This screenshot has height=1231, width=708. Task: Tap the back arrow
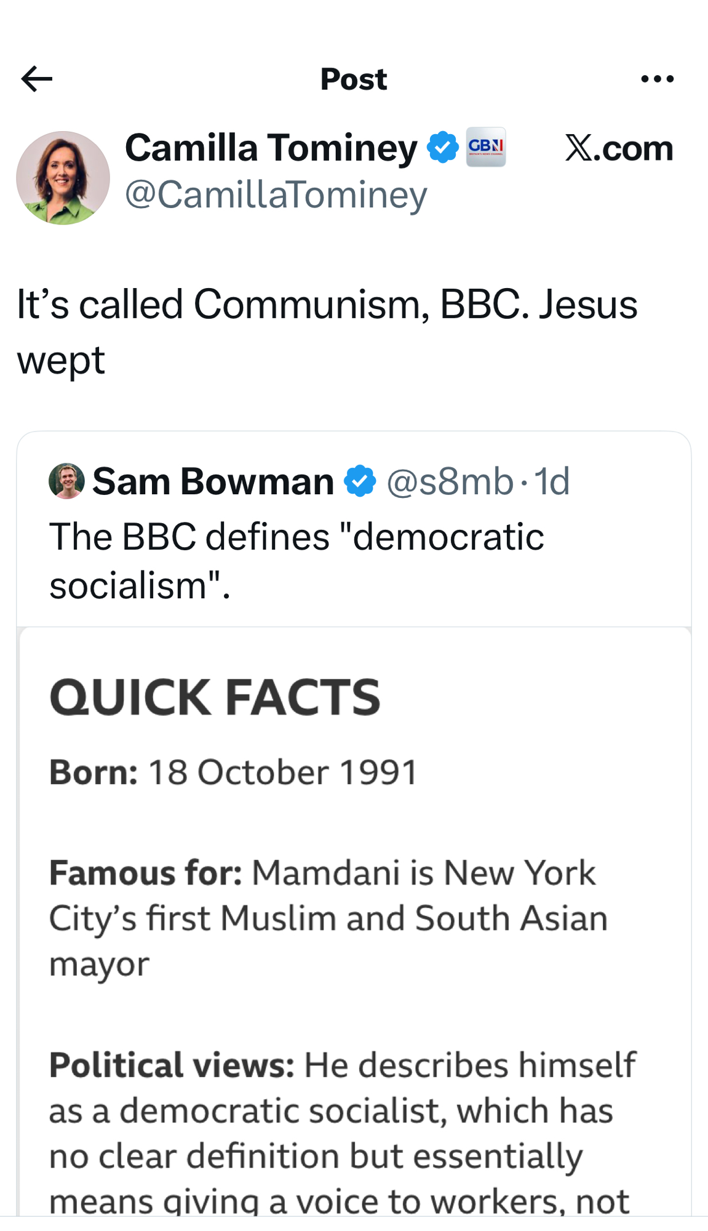click(37, 79)
